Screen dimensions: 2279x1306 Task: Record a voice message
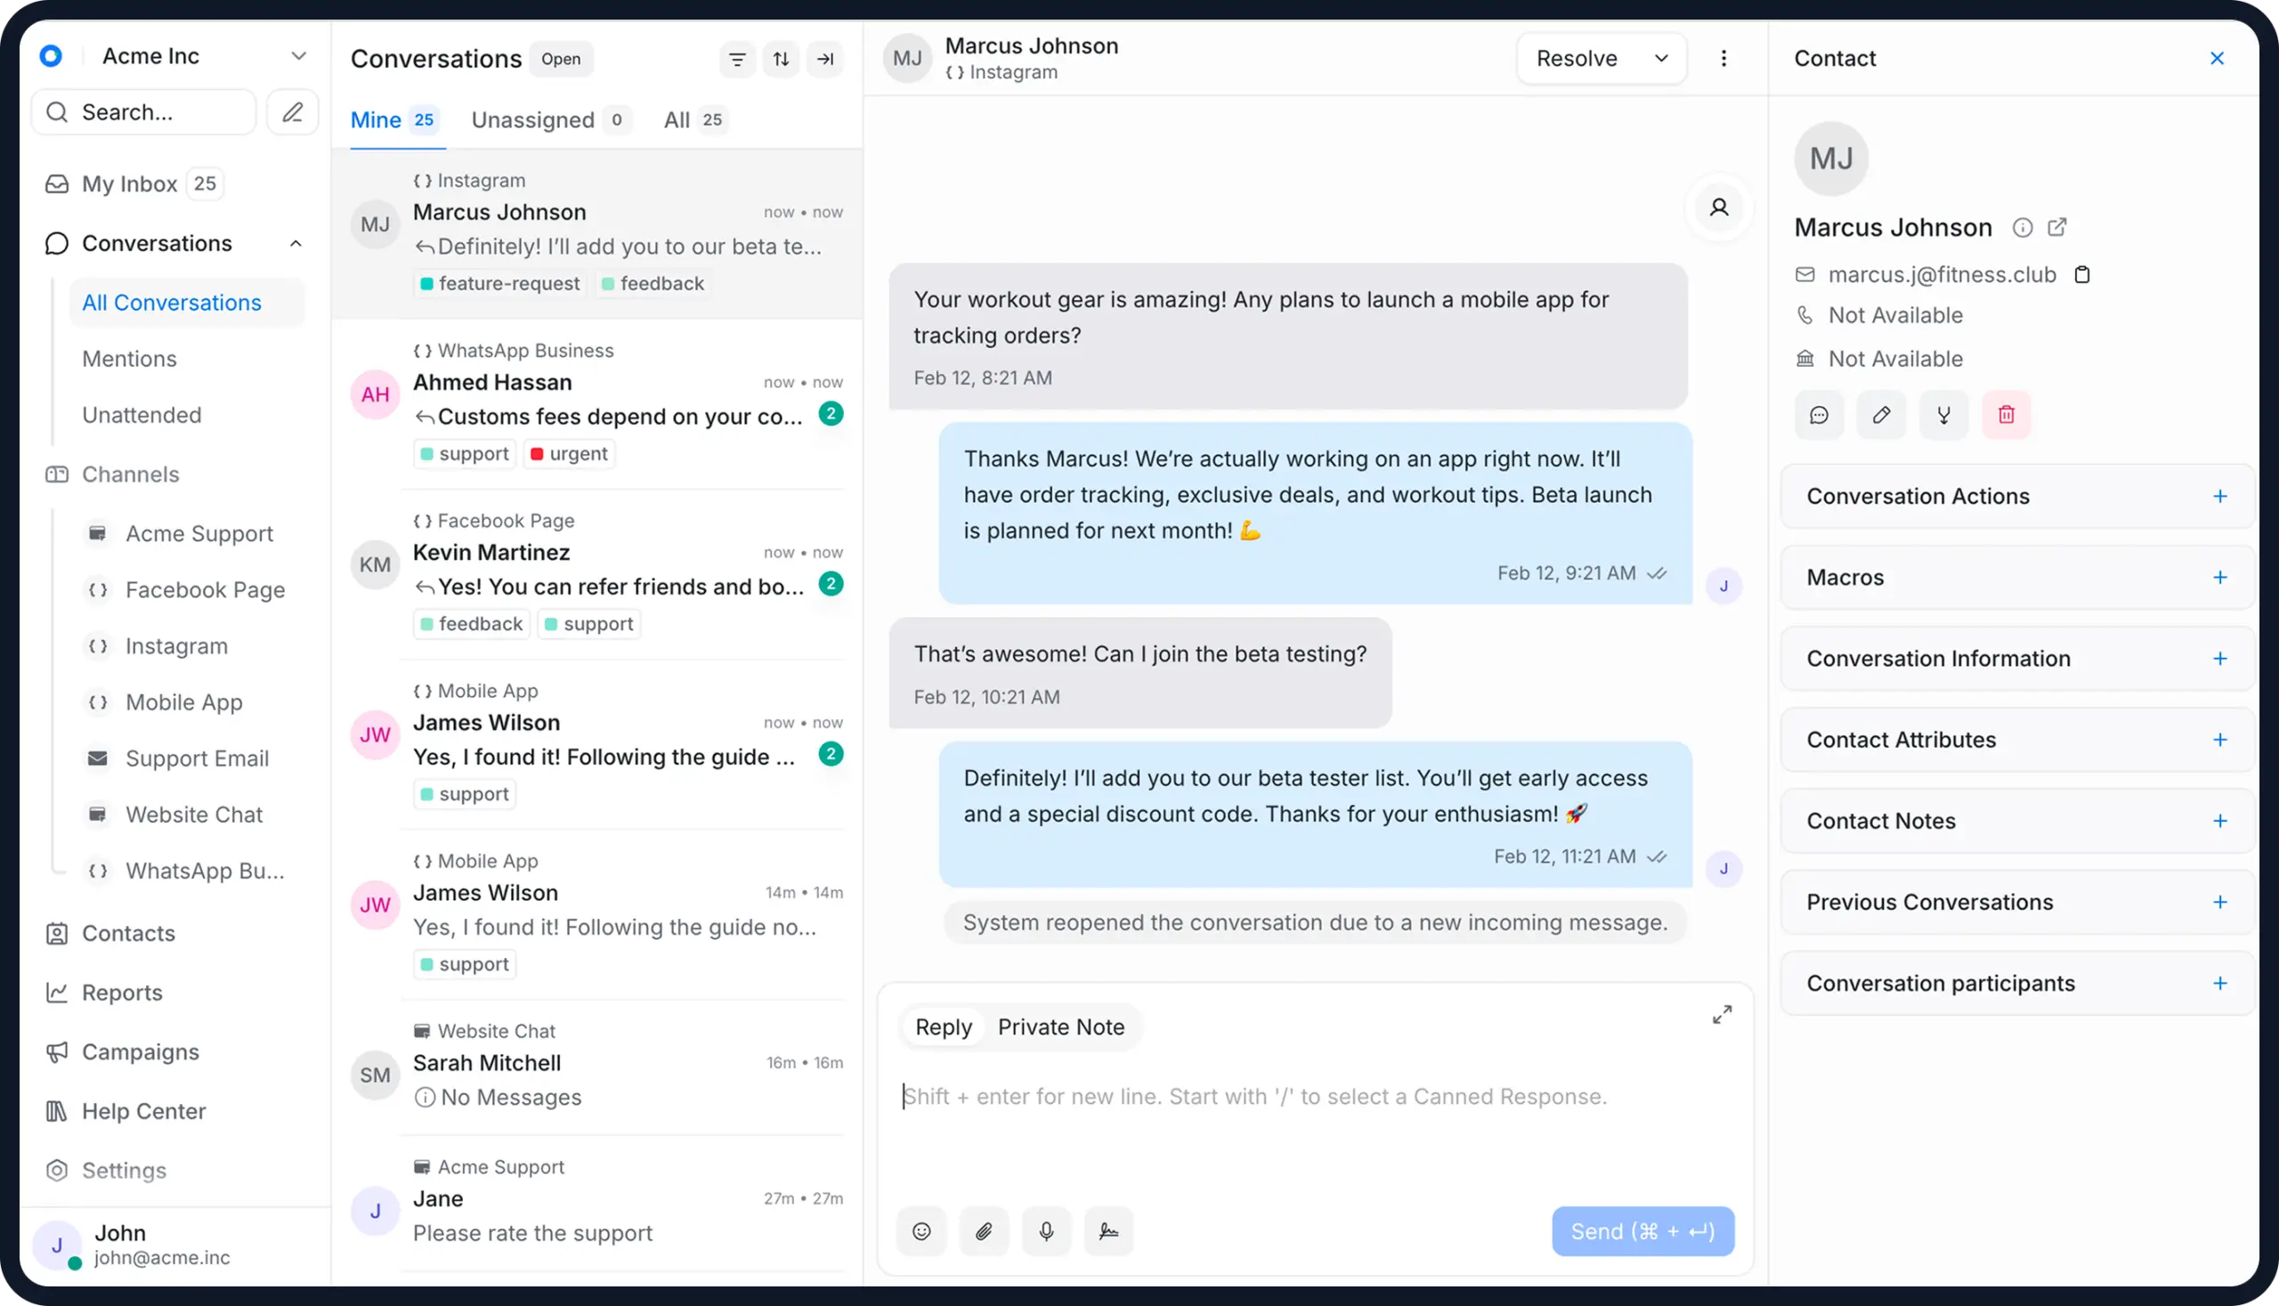tap(1047, 1231)
